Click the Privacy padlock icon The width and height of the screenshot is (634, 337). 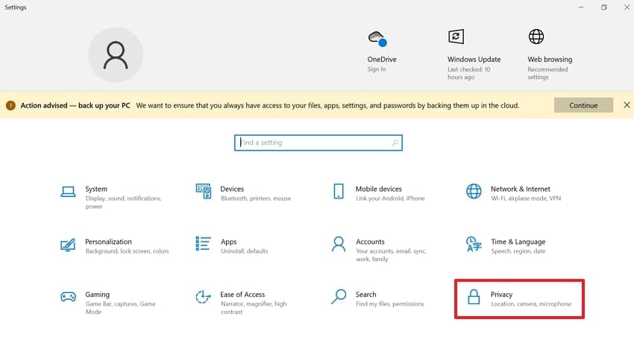474,297
